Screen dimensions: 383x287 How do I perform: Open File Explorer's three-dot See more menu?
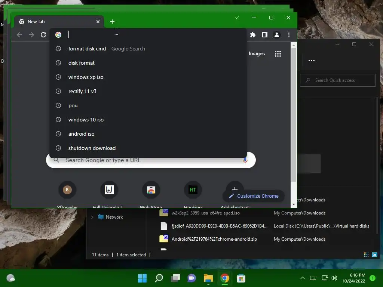[x=312, y=61]
